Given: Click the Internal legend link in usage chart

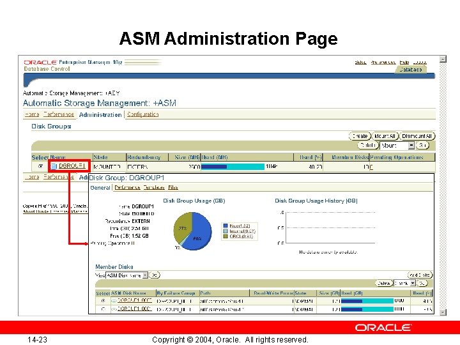Looking at the screenshot, I should click(242, 231).
